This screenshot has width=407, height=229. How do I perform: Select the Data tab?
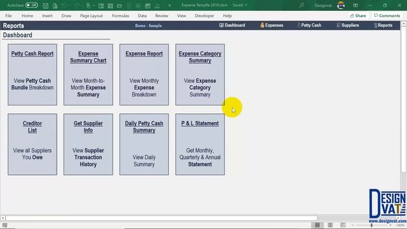tap(142, 15)
